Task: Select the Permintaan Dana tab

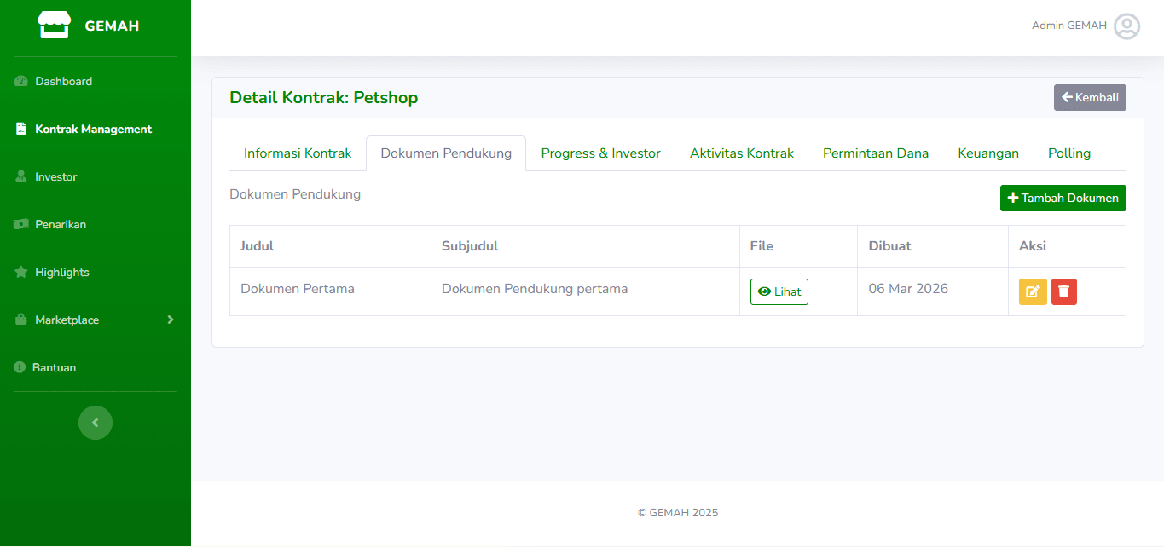Action: click(875, 153)
